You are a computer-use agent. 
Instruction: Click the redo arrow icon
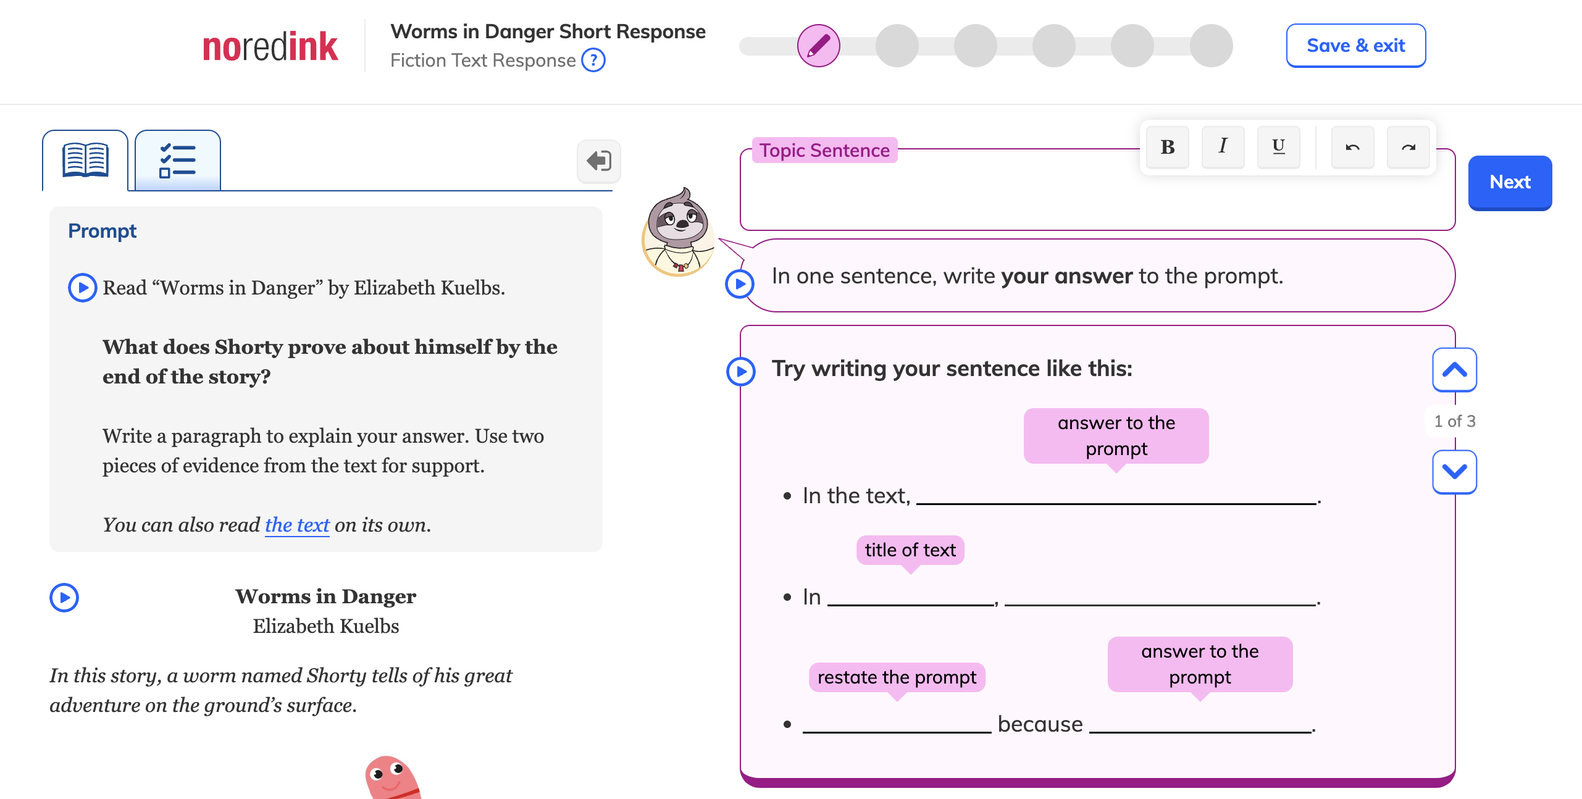(x=1408, y=147)
